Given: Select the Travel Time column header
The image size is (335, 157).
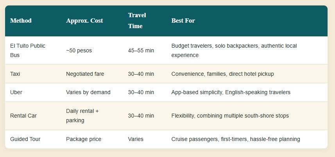Looking at the screenshot, I should point(137,21).
